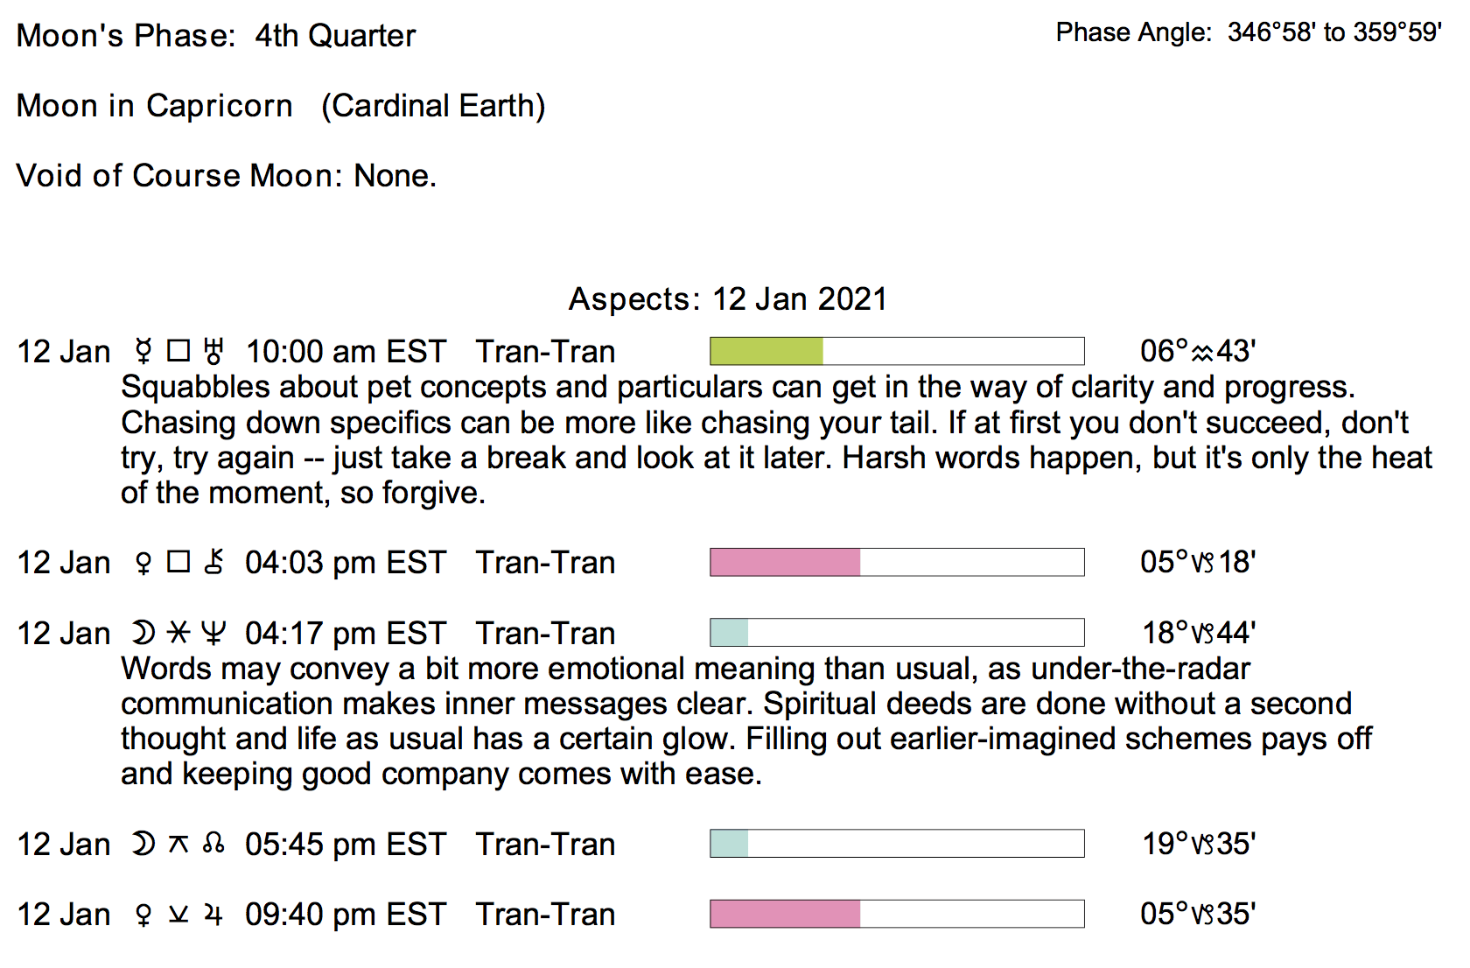Click the Phase Angle value at top right
Viewport: 1470px width, 968px height.
[1334, 32]
